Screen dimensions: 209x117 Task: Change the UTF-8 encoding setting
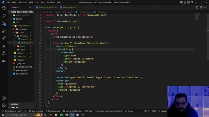click(x=147, y=111)
